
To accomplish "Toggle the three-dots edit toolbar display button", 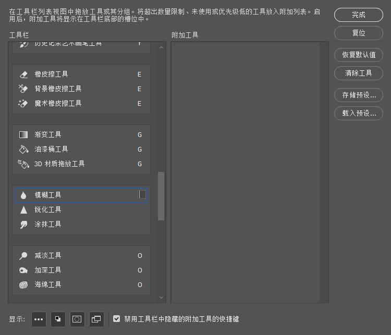I will point(39,319).
